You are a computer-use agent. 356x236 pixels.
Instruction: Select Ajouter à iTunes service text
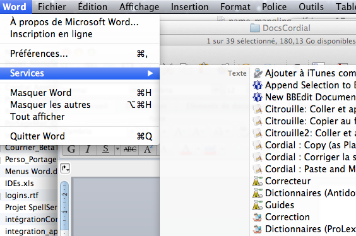[311, 73]
